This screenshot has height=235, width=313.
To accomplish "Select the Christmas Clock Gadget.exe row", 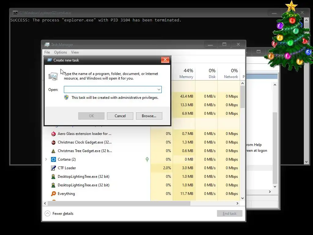I will coord(141,142).
